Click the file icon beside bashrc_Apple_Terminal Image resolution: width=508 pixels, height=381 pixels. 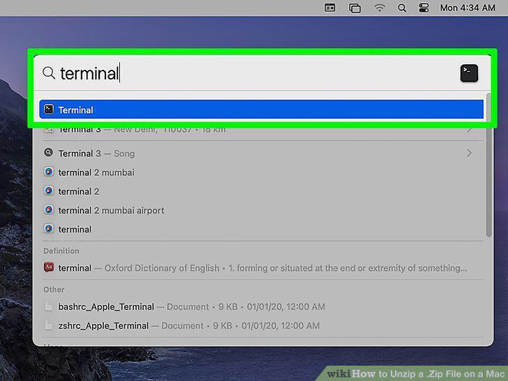pyautogui.click(x=49, y=306)
